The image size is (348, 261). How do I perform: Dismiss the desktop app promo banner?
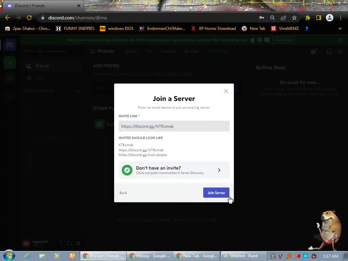tap(341, 40)
